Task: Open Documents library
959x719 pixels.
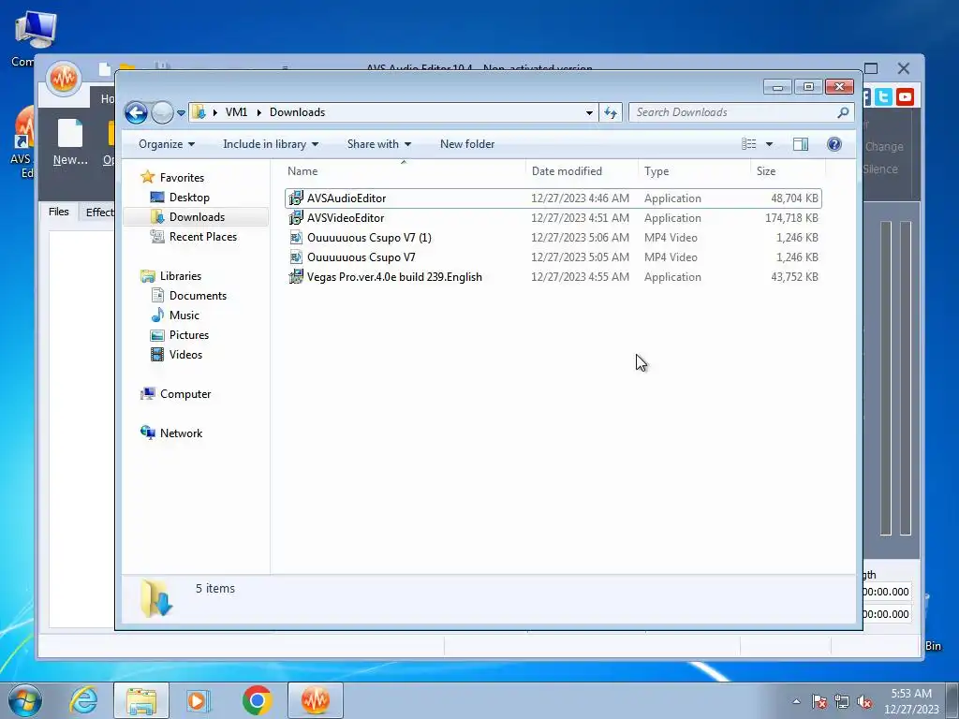Action: pos(198,295)
